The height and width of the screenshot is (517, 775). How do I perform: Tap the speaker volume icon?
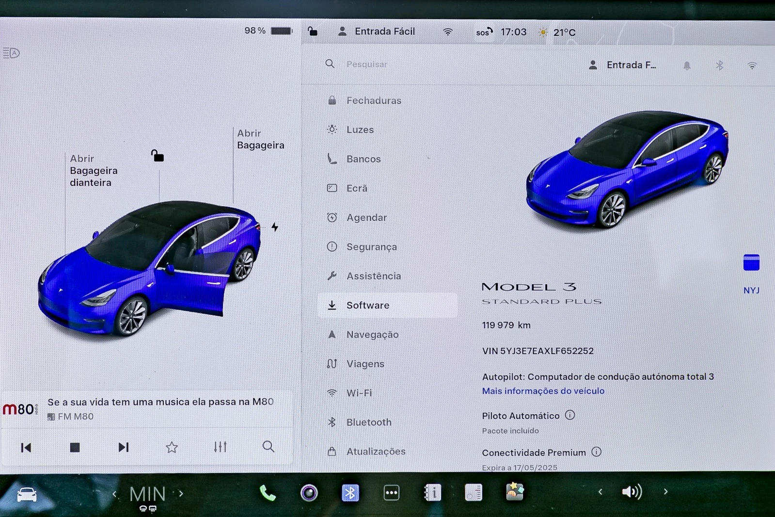[x=632, y=492]
